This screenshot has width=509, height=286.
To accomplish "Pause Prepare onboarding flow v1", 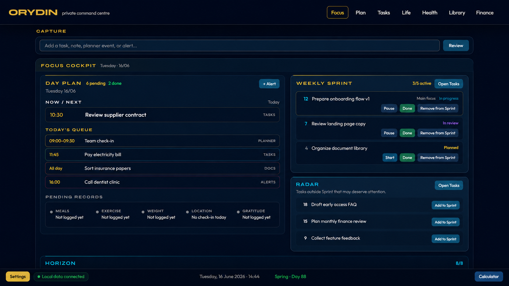I will (x=389, y=109).
